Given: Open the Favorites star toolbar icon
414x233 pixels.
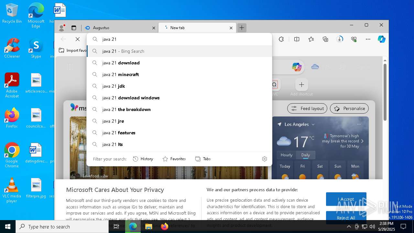Looking at the screenshot, I should [311, 39].
